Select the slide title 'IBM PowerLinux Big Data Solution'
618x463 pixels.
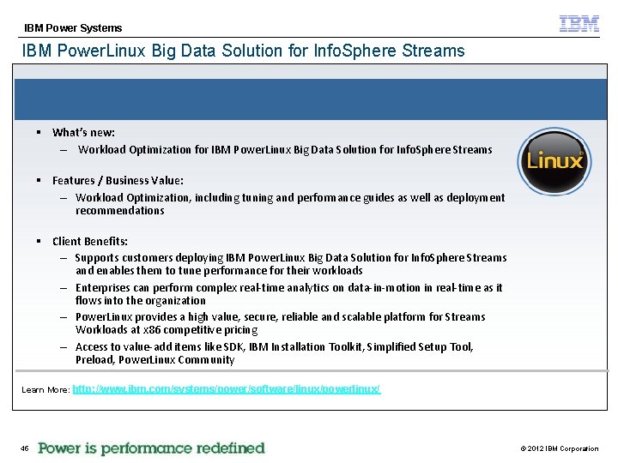(243, 51)
